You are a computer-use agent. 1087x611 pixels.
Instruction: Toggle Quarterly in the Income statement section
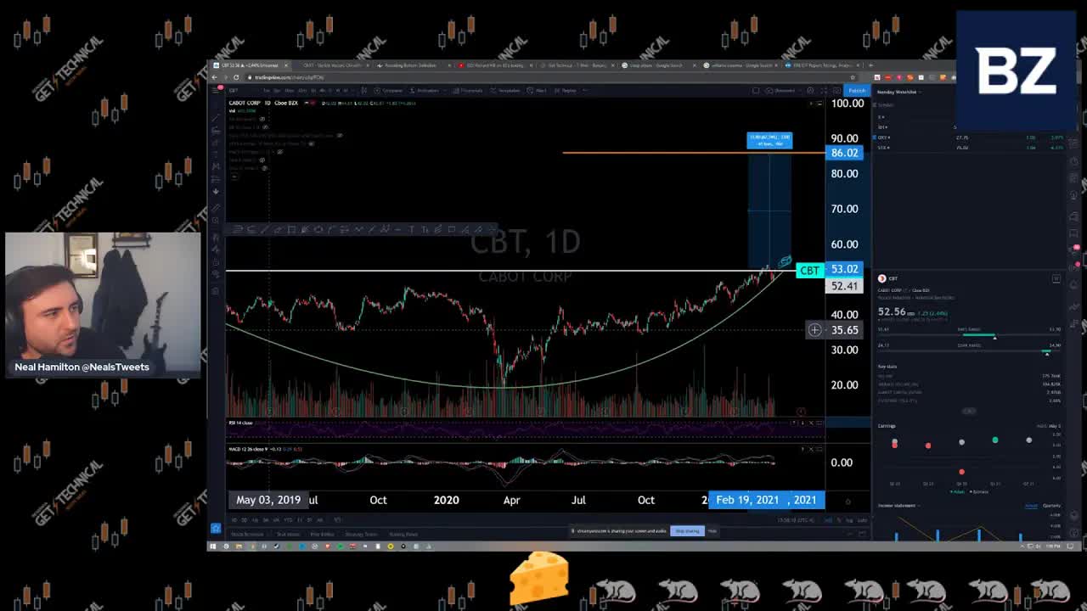(x=1051, y=506)
